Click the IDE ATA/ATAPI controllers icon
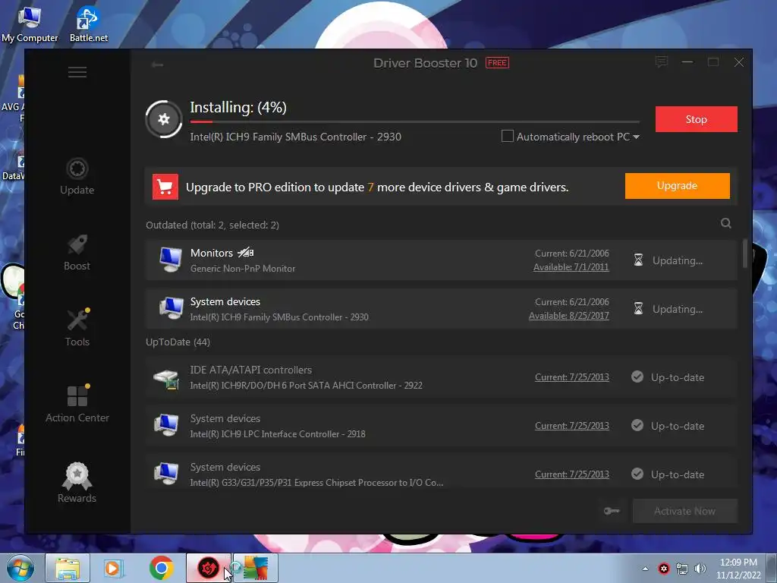The width and height of the screenshot is (777, 583). [166, 378]
